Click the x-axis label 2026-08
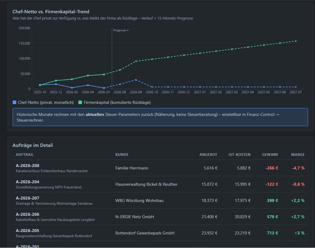Viewport: 315px width, 248px height. (120, 92)
